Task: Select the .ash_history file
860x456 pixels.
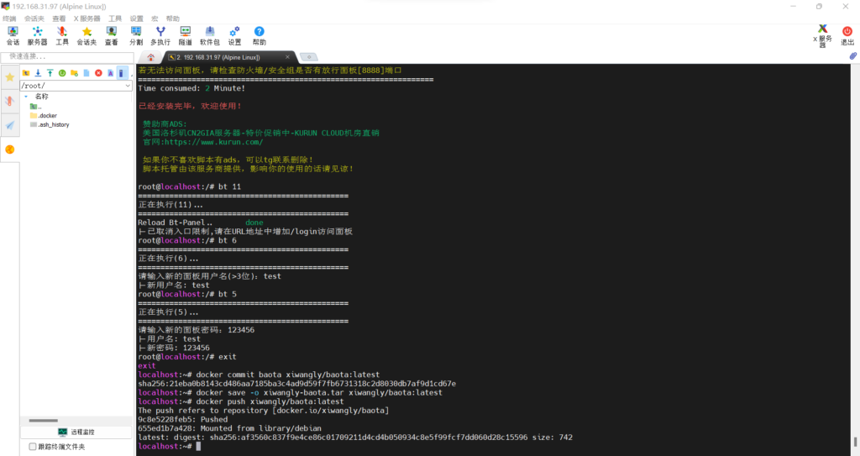Action: tap(50, 124)
